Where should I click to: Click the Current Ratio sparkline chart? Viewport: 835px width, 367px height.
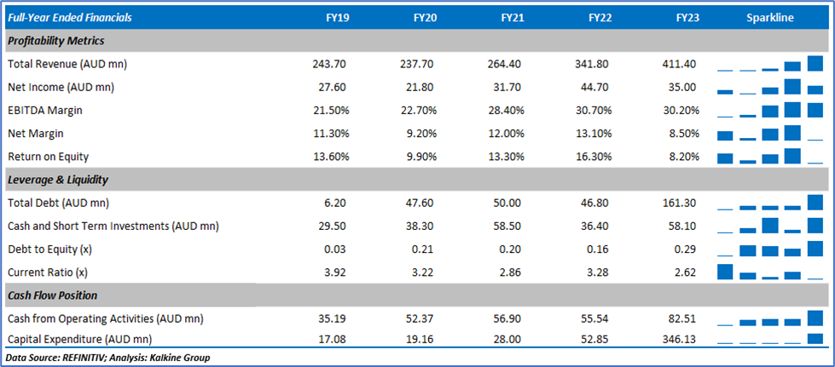coord(770,272)
